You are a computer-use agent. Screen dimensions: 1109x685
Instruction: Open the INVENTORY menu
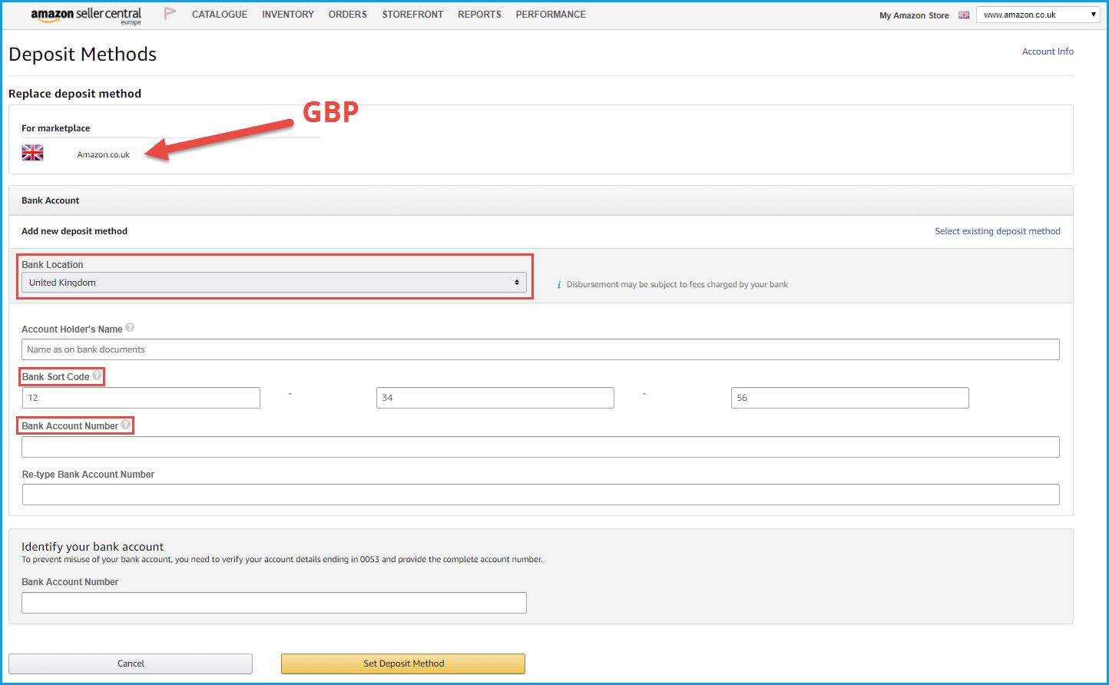[x=288, y=15]
